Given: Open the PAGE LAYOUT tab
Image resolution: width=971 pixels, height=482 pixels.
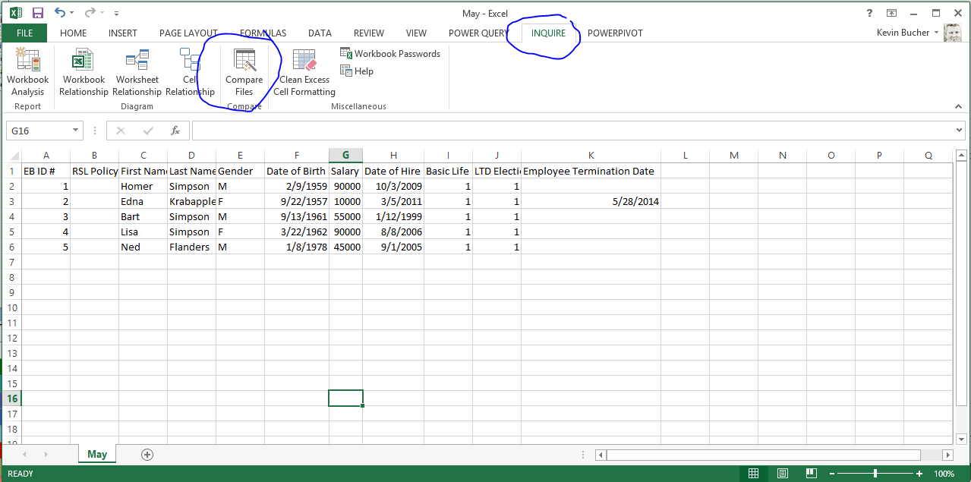Looking at the screenshot, I should tap(188, 33).
